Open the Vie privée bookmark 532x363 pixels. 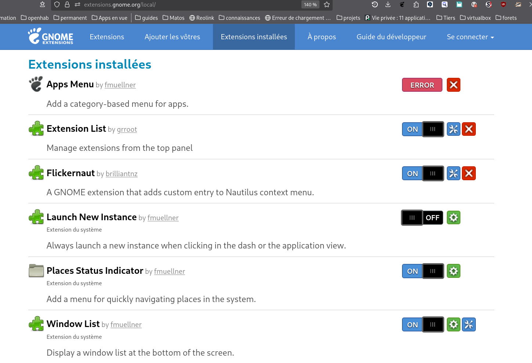pyautogui.click(x=398, y=18)
